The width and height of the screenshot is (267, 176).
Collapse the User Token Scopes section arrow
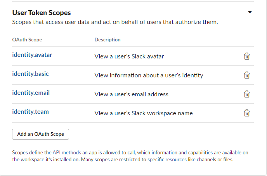tap(250, 12)
